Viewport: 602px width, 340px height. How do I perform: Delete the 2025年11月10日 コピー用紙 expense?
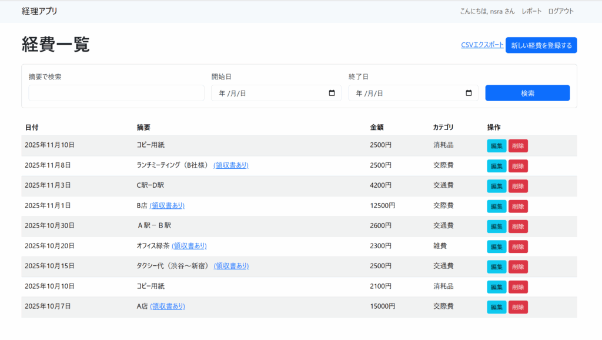tap(518, 146)
